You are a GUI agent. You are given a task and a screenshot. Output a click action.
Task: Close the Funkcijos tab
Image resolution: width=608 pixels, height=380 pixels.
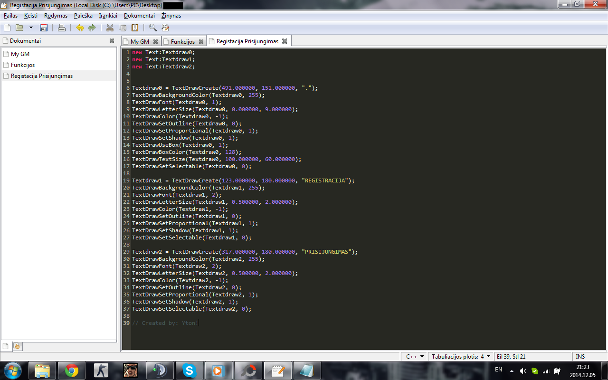[x=201, y=41]
